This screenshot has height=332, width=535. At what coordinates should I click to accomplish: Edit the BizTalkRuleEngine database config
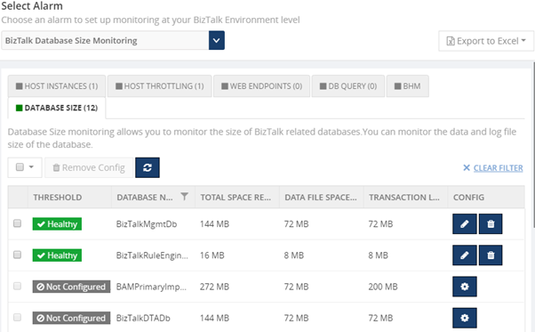[465, 255]
